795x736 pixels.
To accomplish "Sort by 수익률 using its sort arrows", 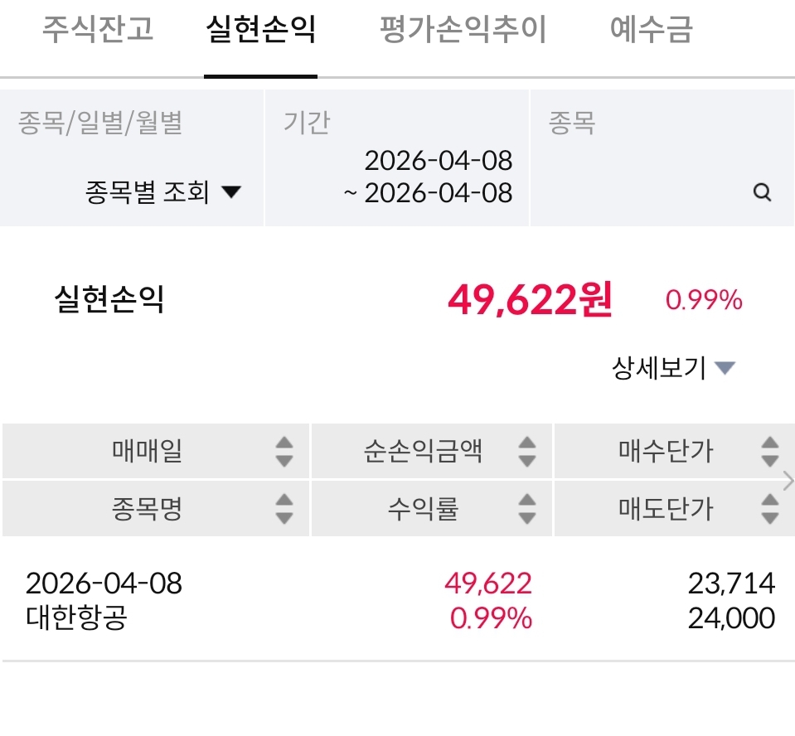I will [x=526, y=509].
